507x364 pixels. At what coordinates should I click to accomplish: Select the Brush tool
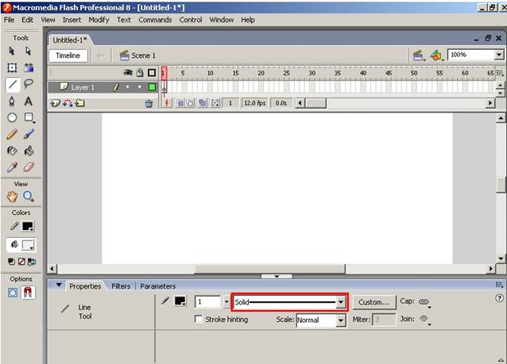coord(29,134)
